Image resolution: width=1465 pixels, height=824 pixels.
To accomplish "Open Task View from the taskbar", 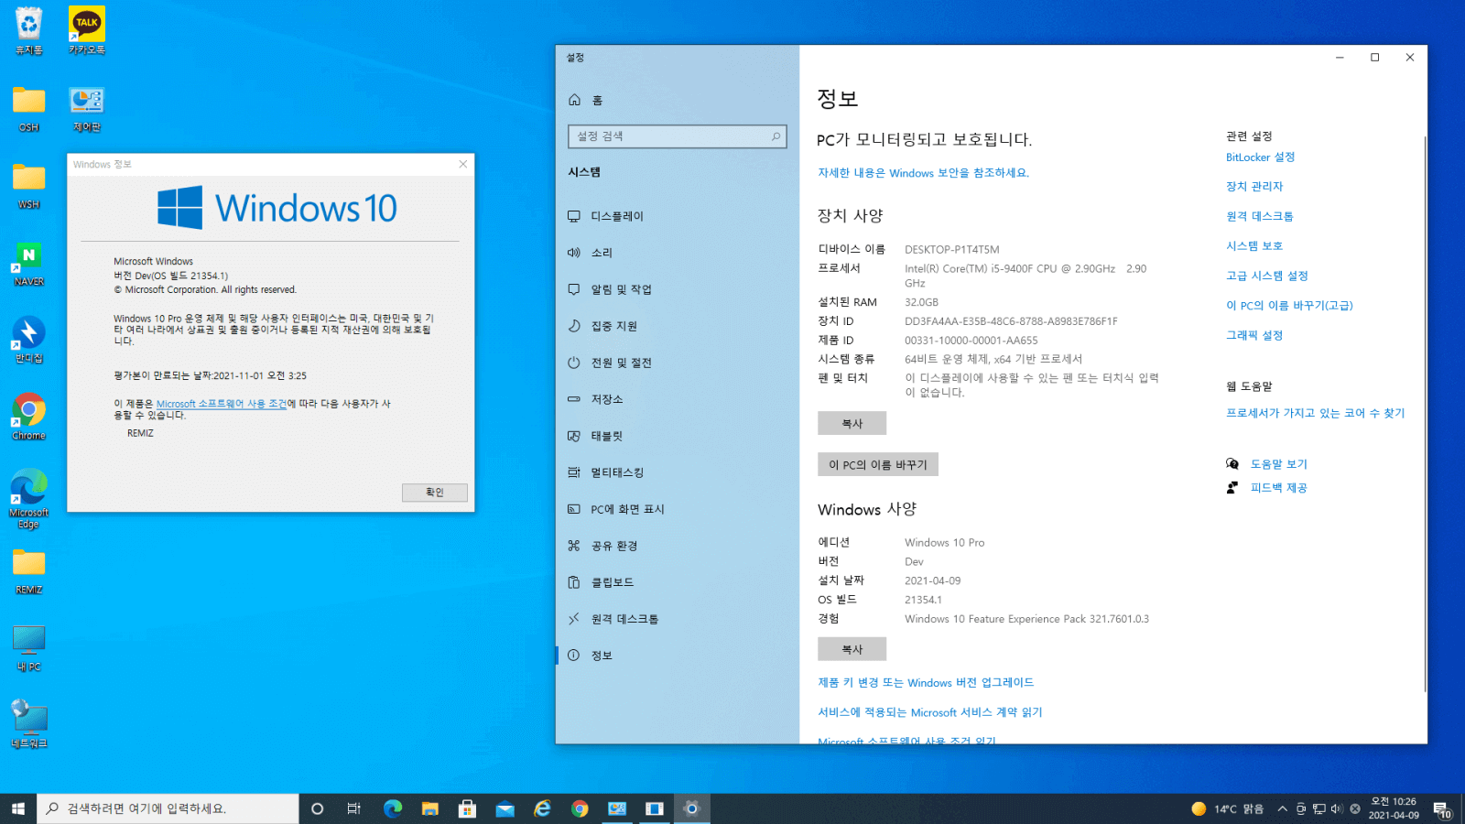I will (x=353, y=808).
